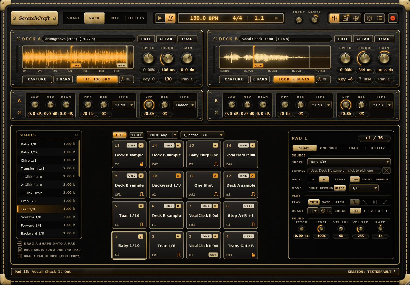
Task: Open Deck A HPF 24 dB type dropdown
Action: point(123,105)
